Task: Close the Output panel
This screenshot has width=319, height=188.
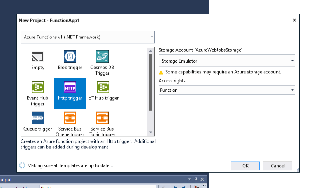Action: point(202,179)
